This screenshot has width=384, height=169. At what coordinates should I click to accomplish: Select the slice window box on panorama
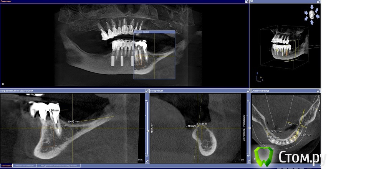click(154, 55)
